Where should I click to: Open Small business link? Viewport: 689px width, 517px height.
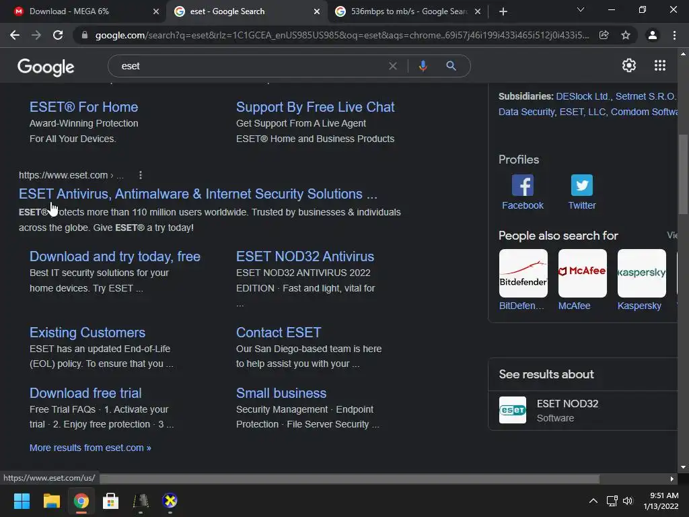281,393
